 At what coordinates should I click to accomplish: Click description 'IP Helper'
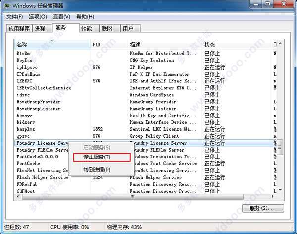(141, 67)
